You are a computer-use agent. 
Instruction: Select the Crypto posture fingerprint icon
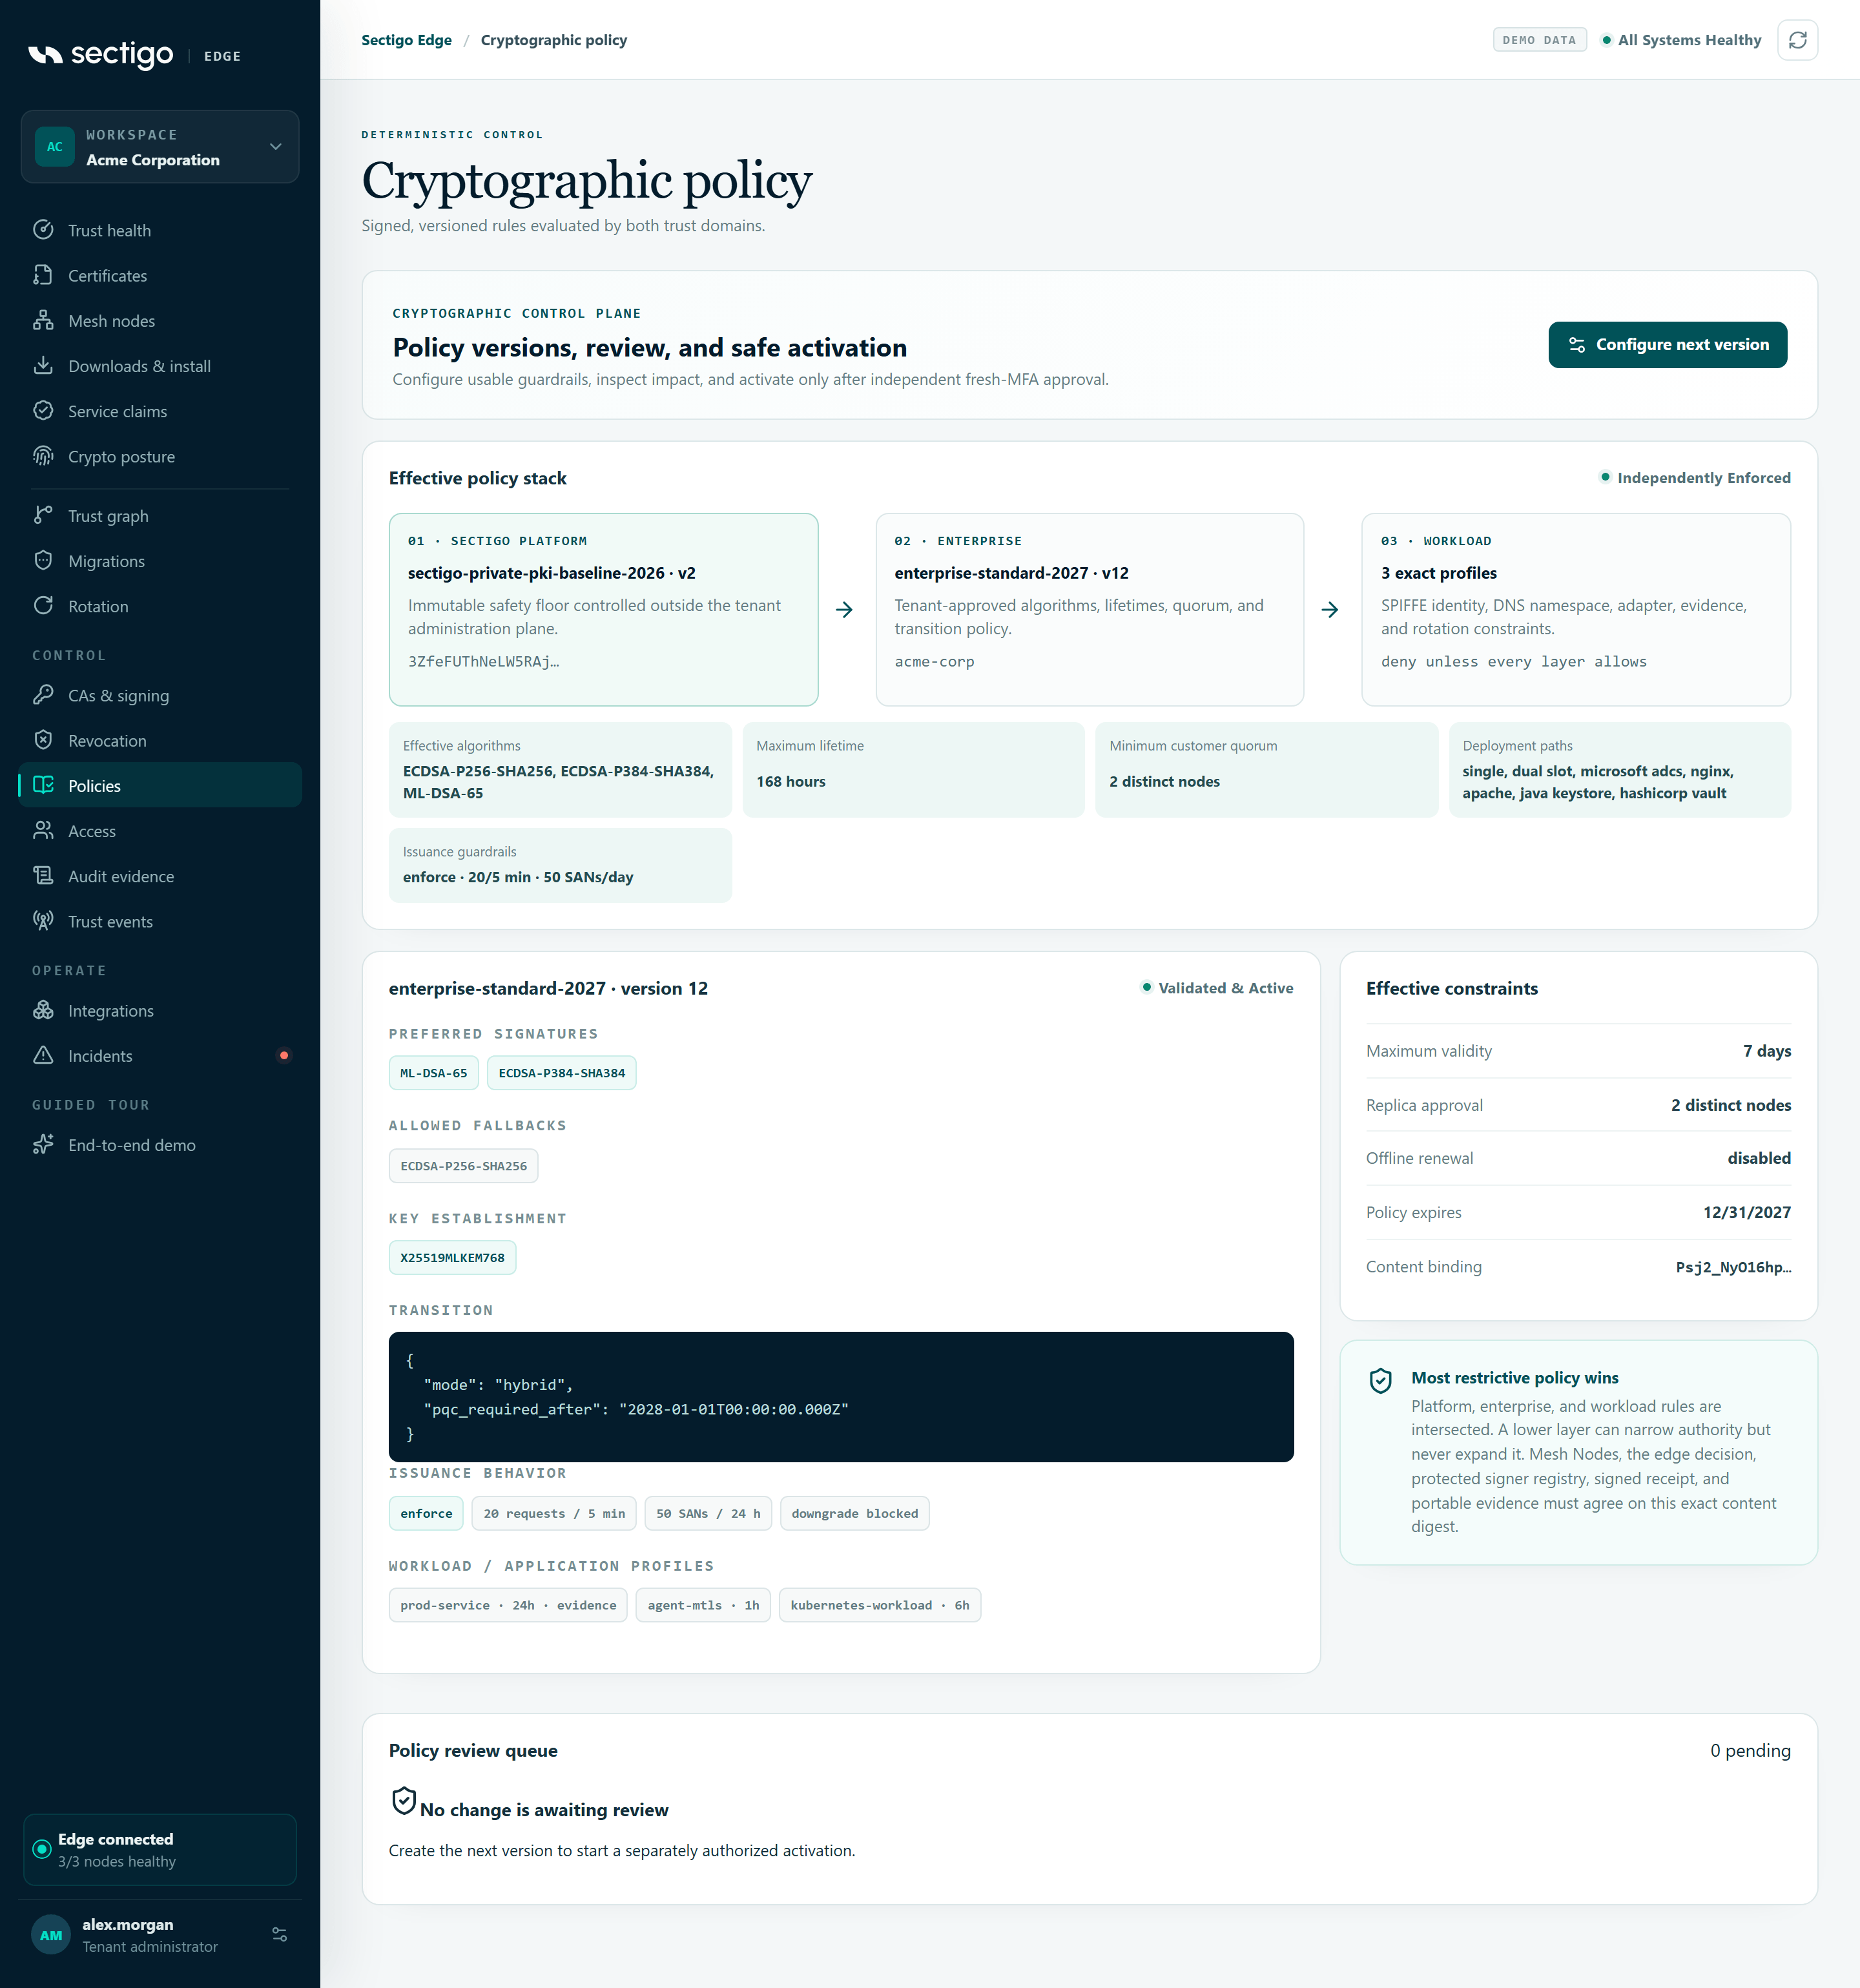click(x=43, y=456)
